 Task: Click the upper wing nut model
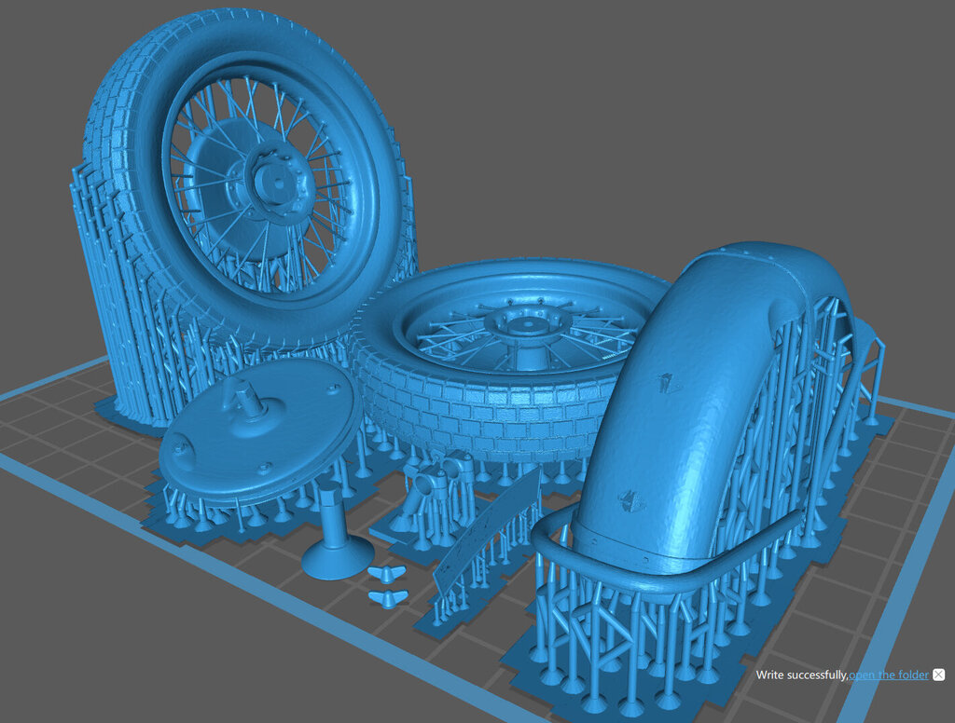pyautogui.click(x=382, y=574)
